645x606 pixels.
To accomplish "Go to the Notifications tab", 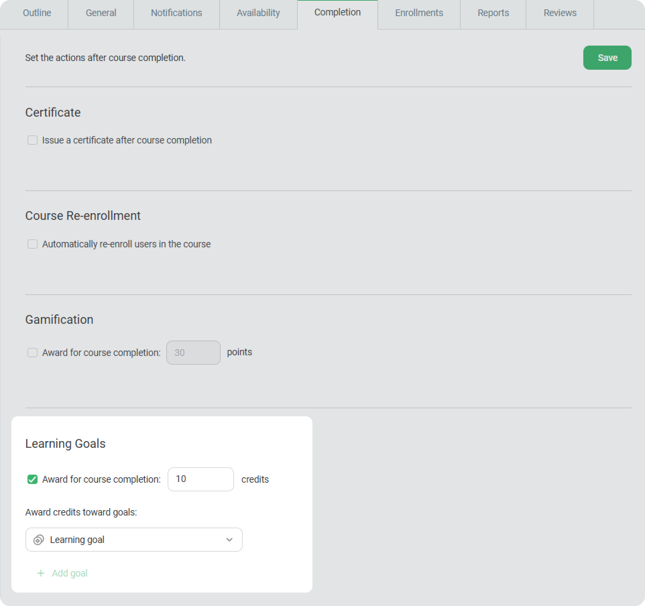I will click(x=176, y=13).
